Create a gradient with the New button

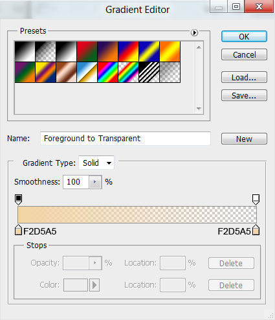pyautogui.click(x=244, y=139)
